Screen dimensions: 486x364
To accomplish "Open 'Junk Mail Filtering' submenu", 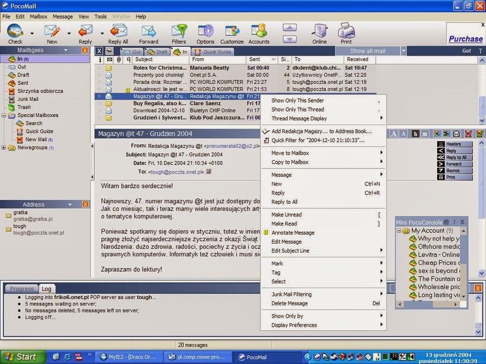I will [x=323, y=295].
